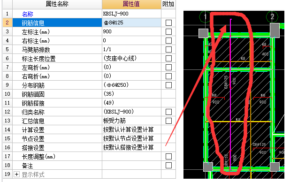The image size is (290, 182).
Task: Check the 归类名称 附加 checkbox
Action: 168,112
